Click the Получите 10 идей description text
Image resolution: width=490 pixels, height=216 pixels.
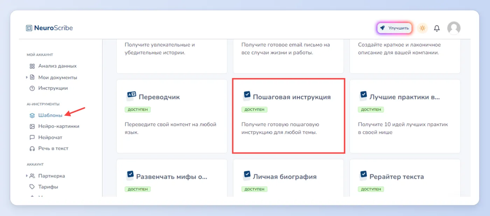pyautogui.click(x=403, y=128)
